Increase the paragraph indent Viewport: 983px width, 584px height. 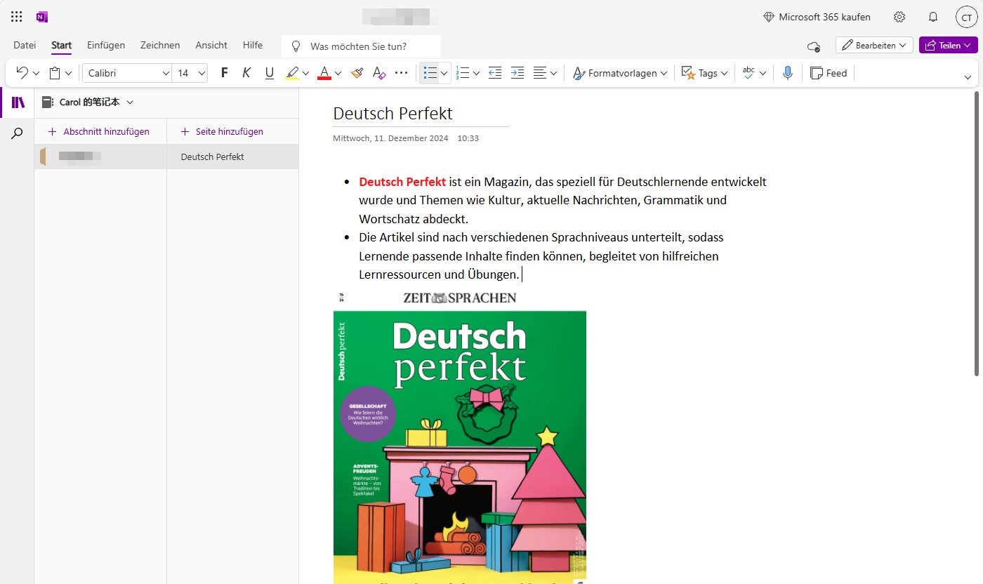[x=517, y=73]
